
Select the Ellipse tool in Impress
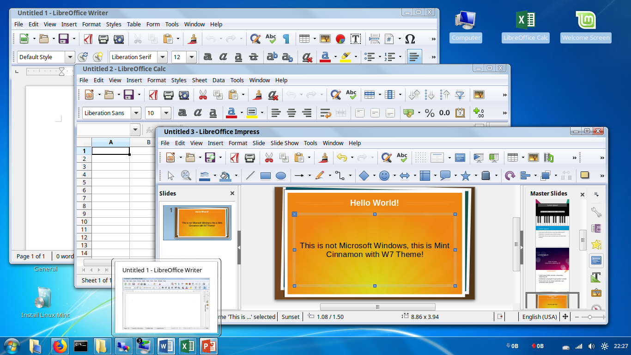point(281,176)
